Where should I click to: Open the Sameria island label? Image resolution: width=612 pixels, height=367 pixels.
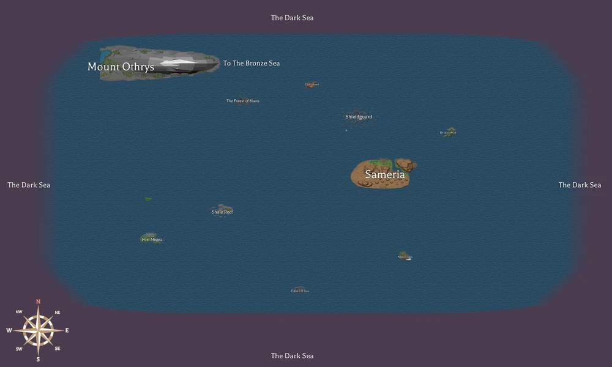(x=384, y=174)
